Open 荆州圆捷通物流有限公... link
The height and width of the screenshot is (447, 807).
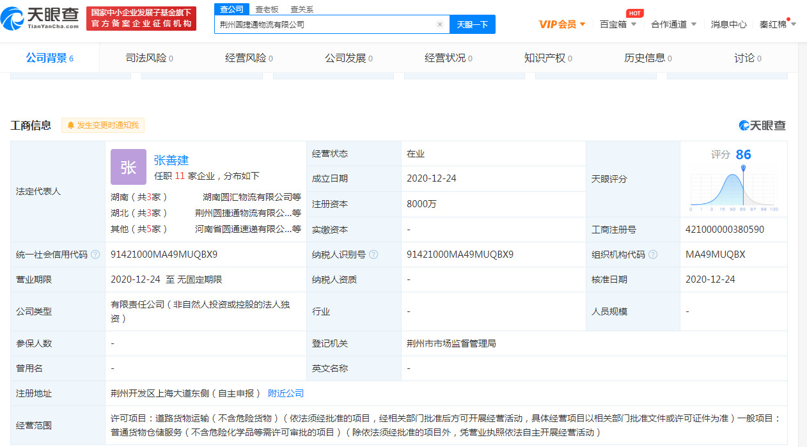coord(248,213)
